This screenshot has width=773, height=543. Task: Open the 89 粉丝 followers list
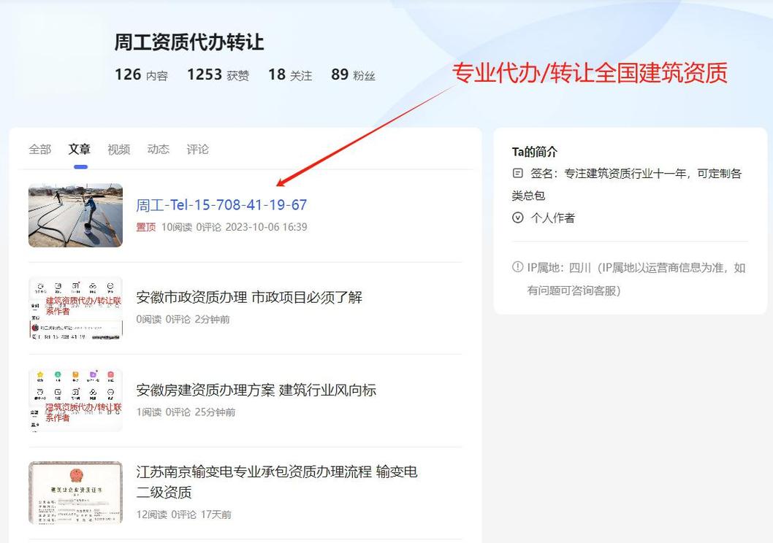pyautogui.click(x=353, y=75)
